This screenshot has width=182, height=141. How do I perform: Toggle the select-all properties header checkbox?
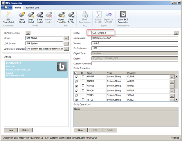[76, 73]
